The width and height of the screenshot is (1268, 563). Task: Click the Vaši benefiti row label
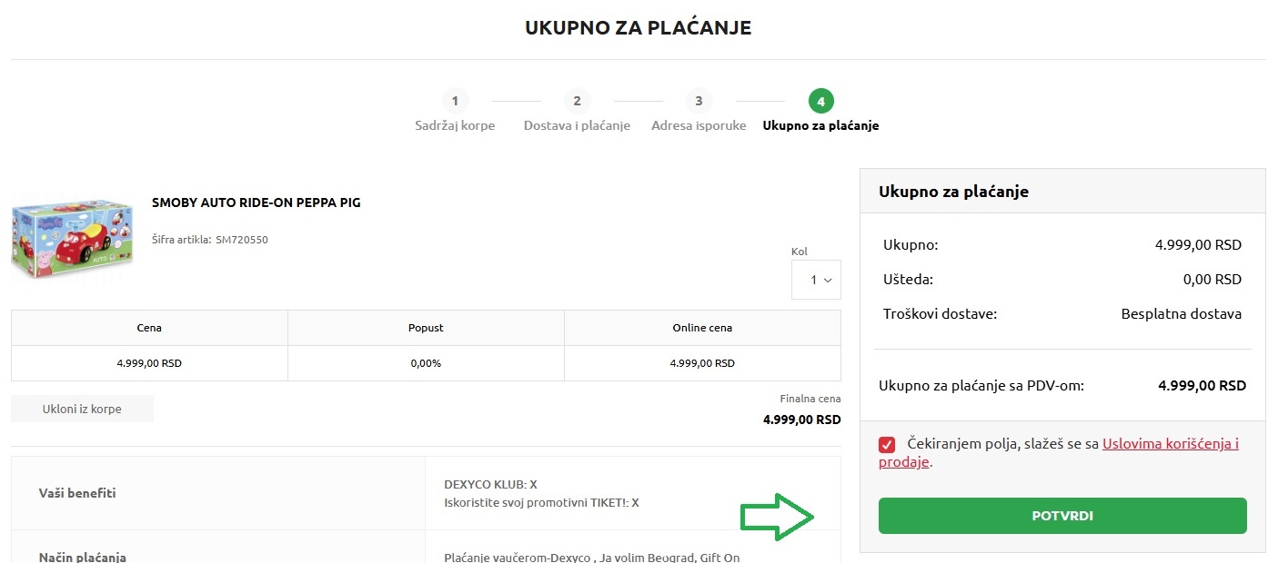[x=77, y=493]
